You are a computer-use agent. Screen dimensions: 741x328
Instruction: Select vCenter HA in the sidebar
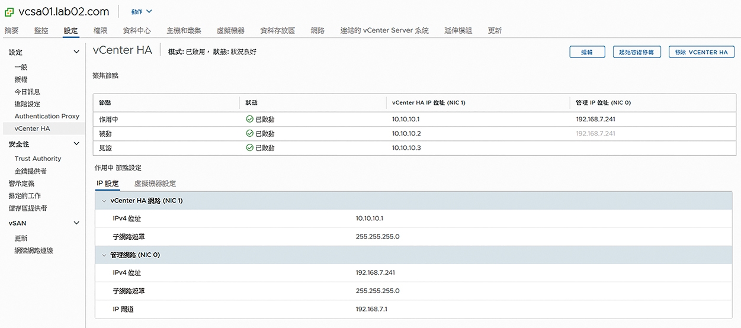43,128
